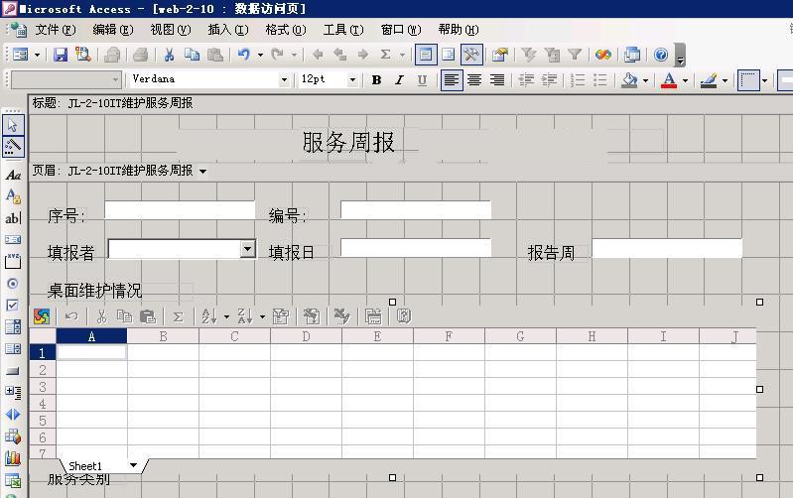This screenshot has width=793, height=498.
Task: Toggle numbered list formatting
Action: pos(578,80)
